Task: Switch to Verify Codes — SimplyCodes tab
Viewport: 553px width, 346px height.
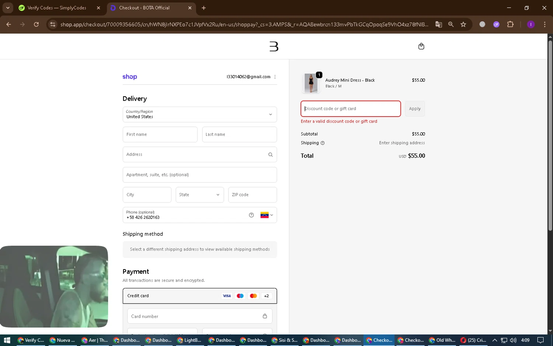Action: click(57, 8)
